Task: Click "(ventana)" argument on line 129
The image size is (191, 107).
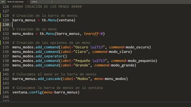Action: pos(66,20)
